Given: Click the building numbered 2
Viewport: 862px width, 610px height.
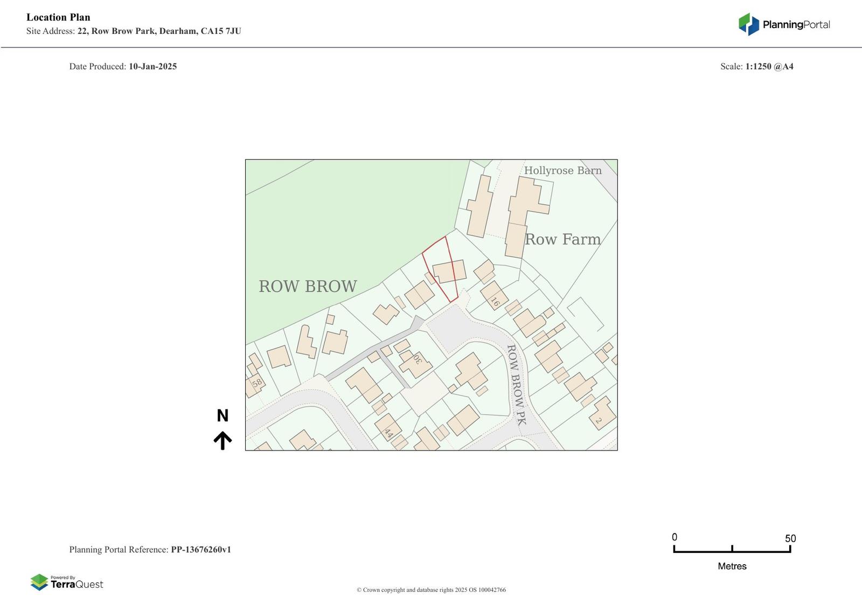Looking at the screenshot, I should [603, 414].
